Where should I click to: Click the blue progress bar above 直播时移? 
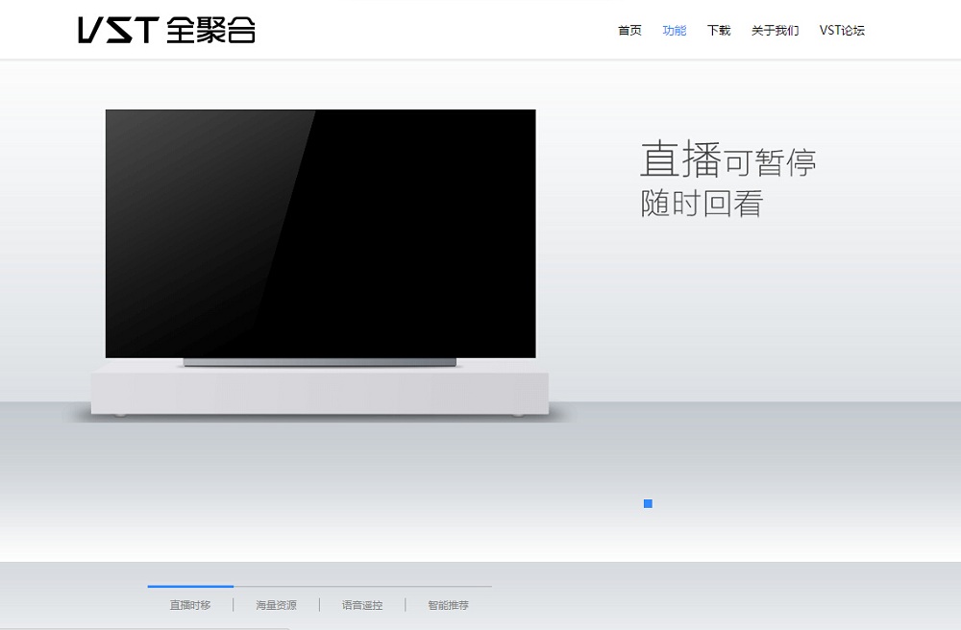coord(190,586)
